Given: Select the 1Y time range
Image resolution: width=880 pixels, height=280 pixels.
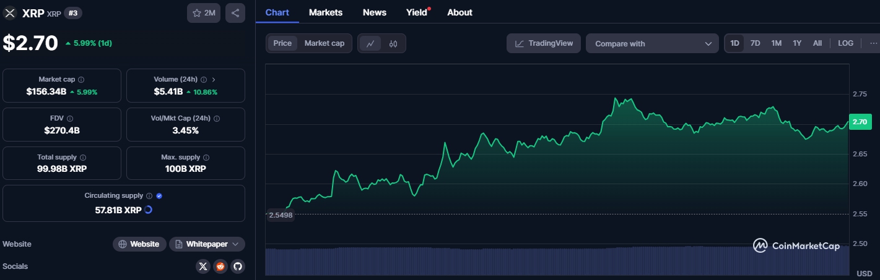Looking at the screenshot, I should (x=797, y=43).
